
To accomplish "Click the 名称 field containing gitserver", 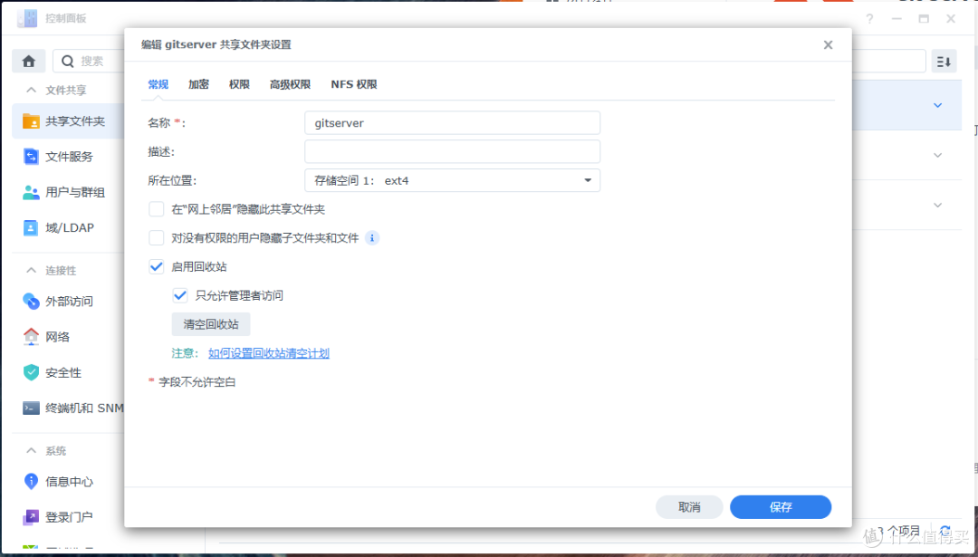I will click(x=452, y=123).
